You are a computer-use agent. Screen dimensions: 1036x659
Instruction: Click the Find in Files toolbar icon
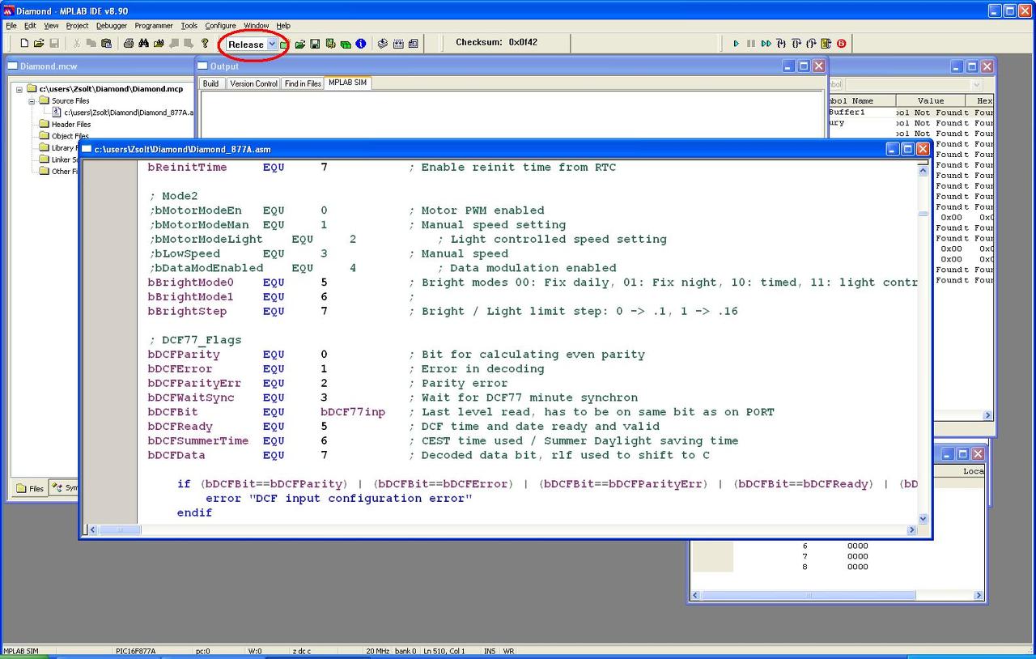(159, 44)
